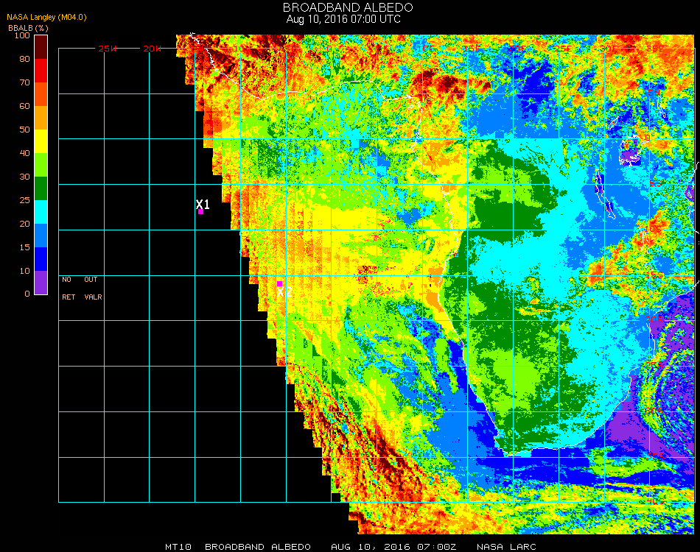Click the purple 0-10% legend swatch
The height and width of the screenshot is (552, 700).
pos(41,283)
